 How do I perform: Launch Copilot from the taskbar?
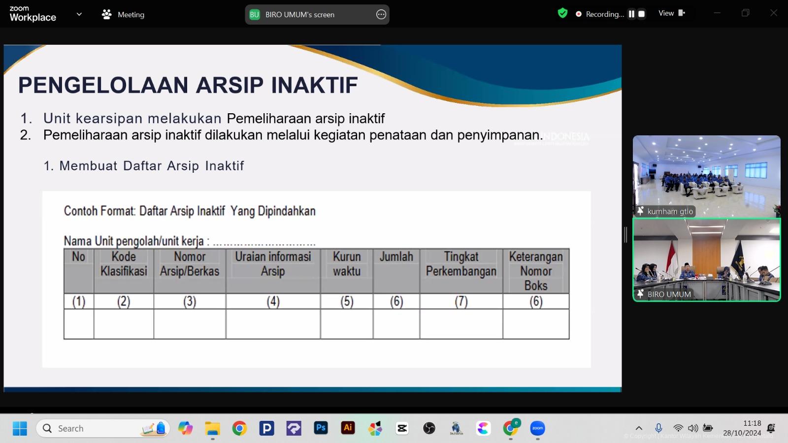[x=186, y=428]
